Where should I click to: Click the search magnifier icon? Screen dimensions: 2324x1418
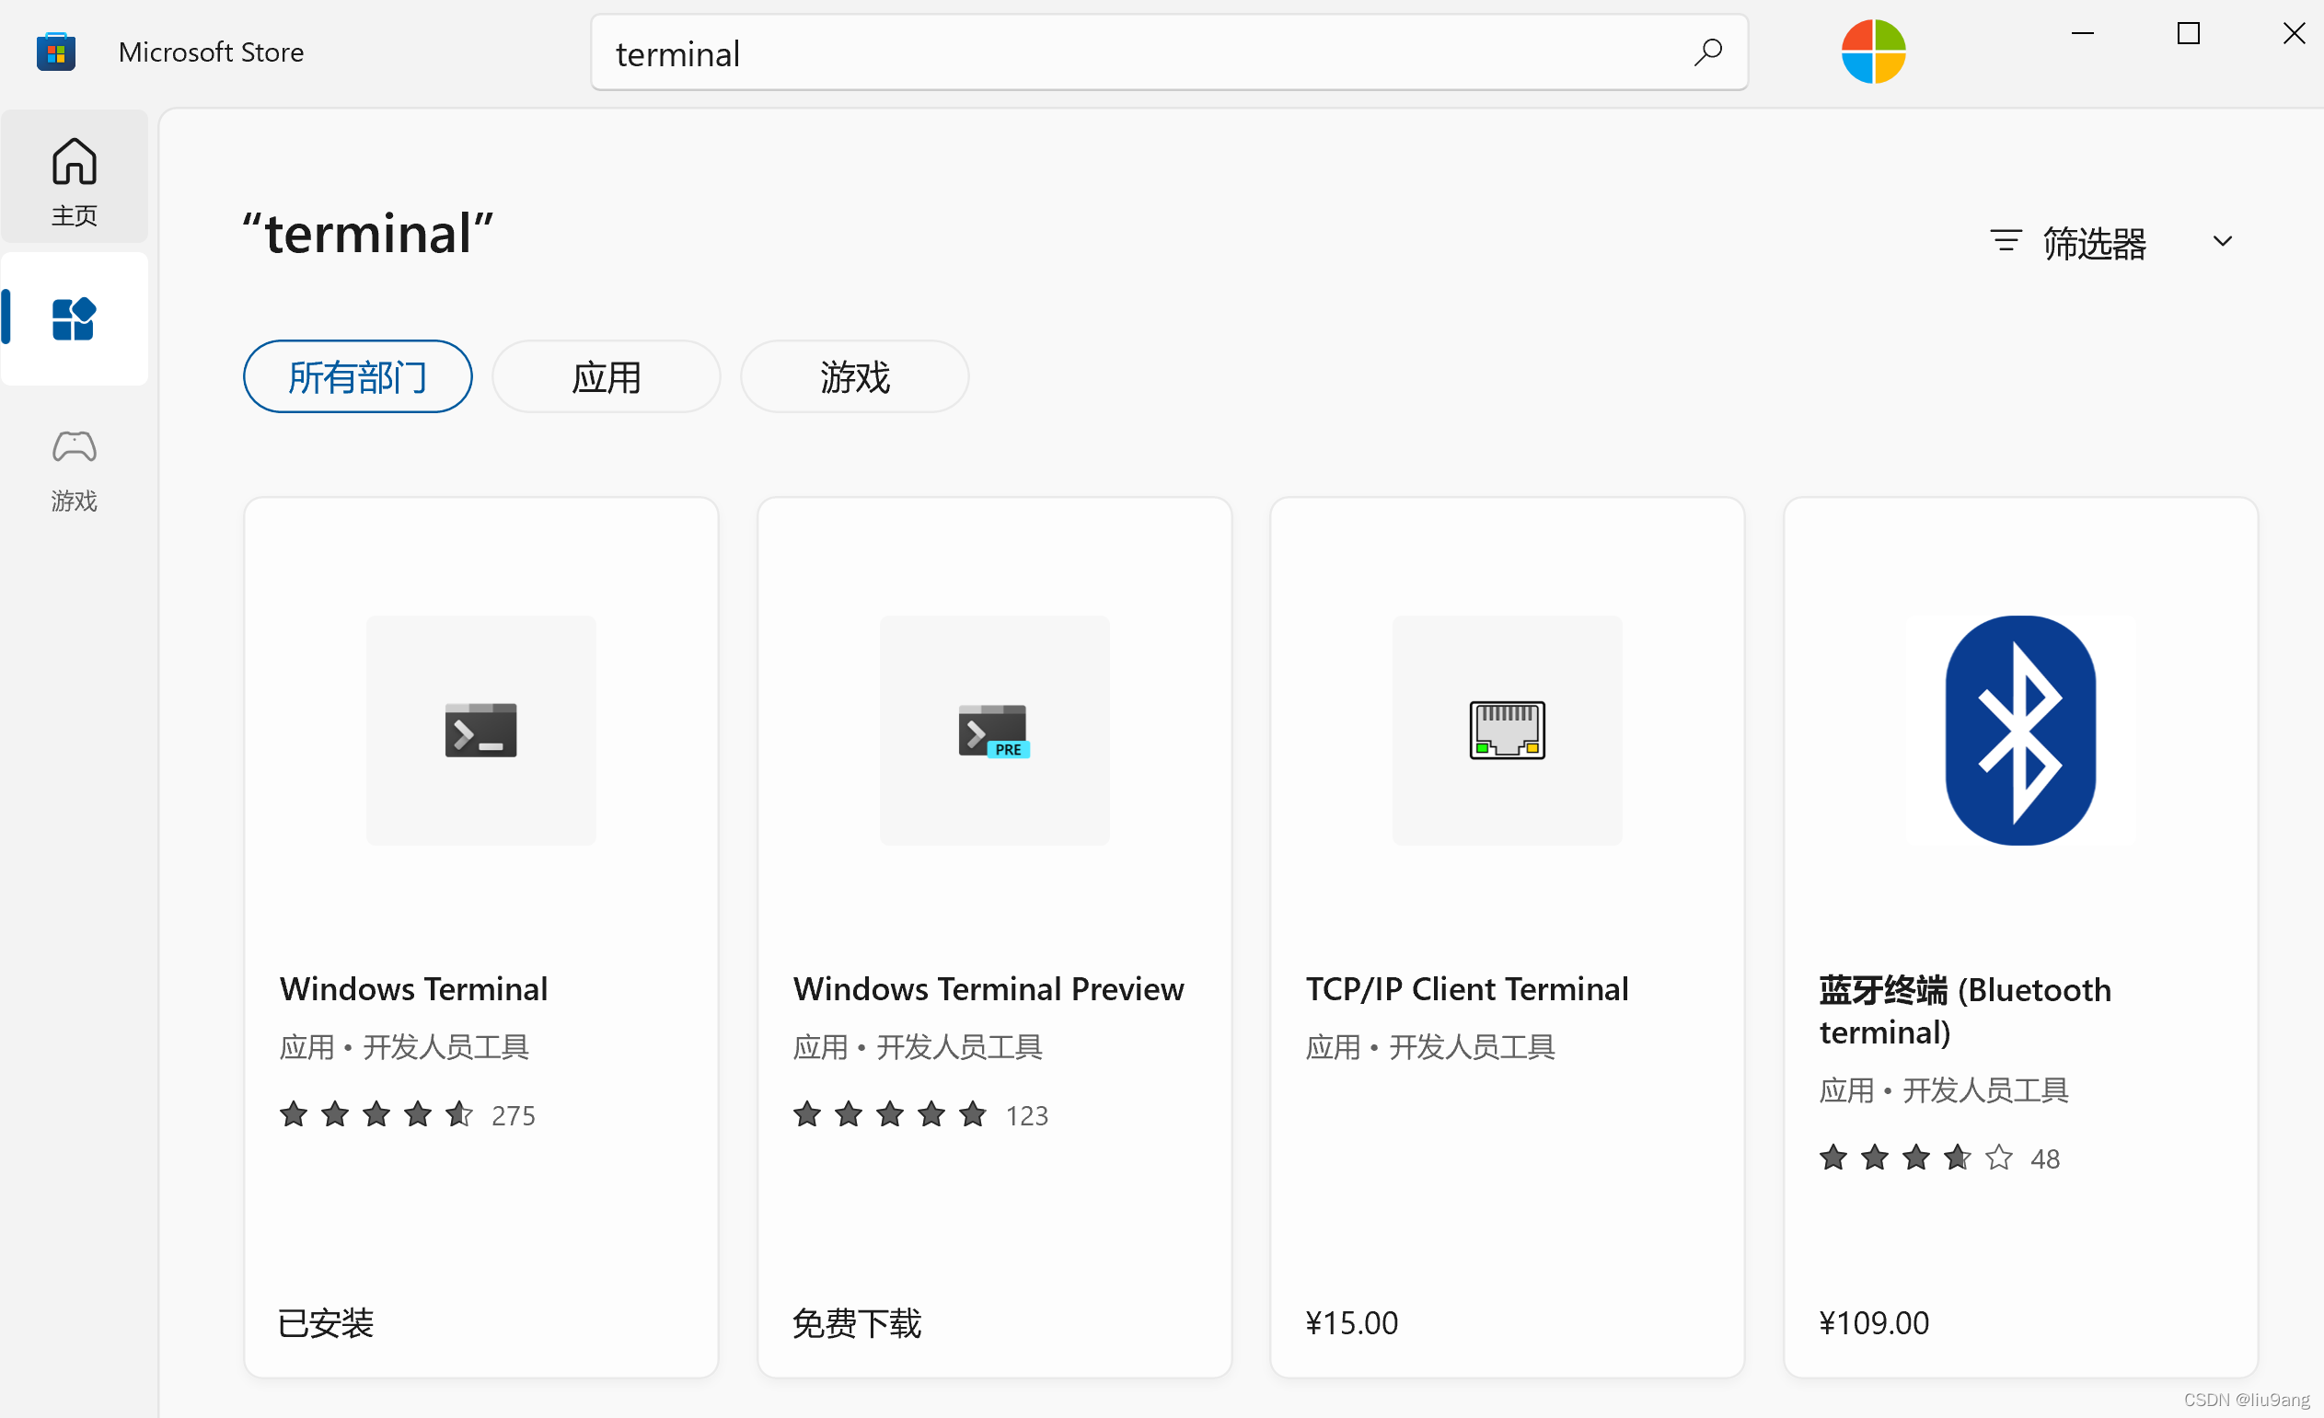click(1707, 52)
